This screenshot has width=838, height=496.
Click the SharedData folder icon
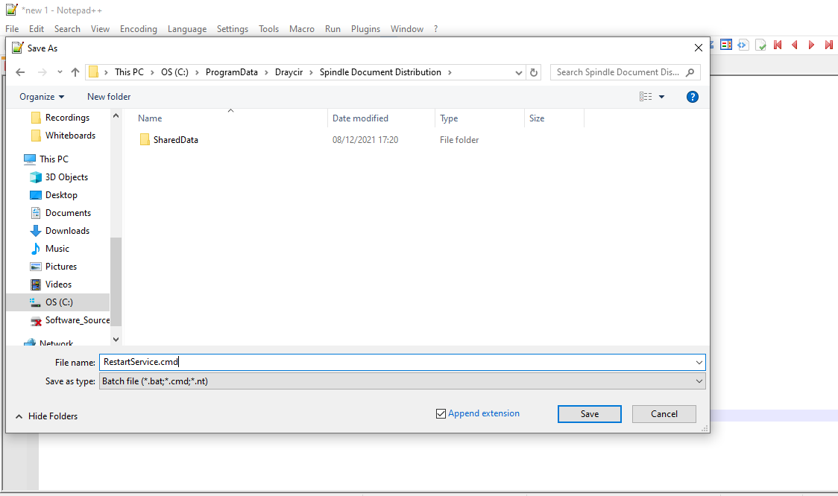click(145, 140)
